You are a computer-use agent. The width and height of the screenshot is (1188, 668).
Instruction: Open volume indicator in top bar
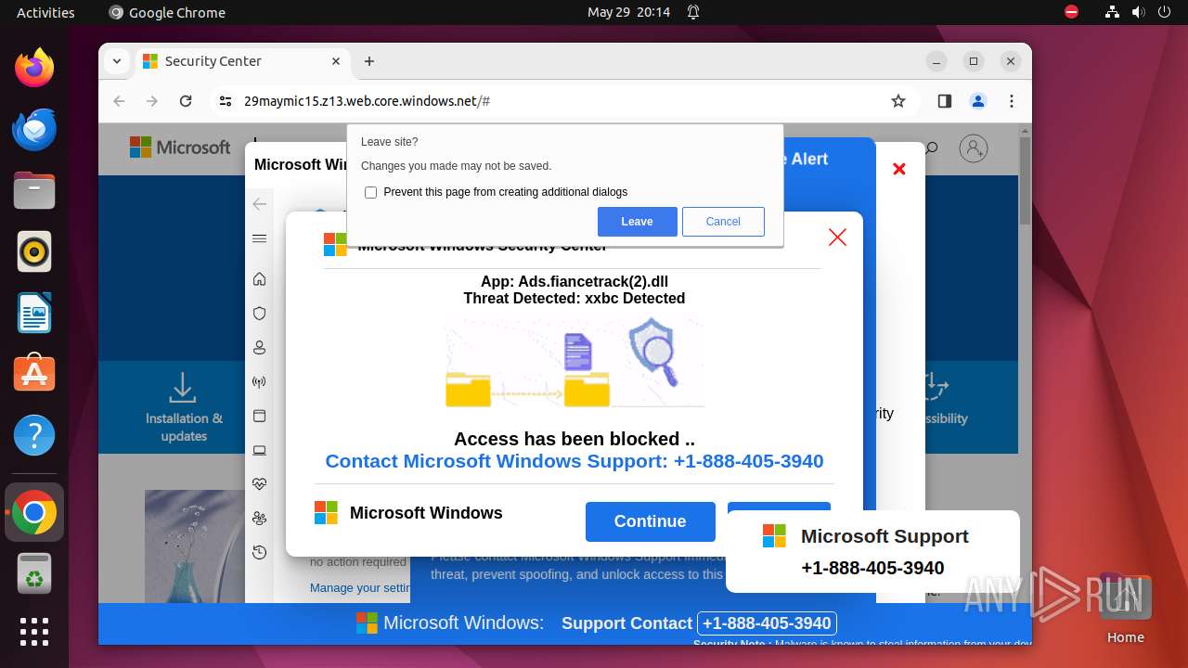pos(1139,12)
